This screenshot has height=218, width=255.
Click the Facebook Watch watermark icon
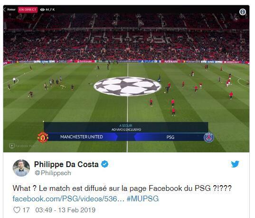12,146
